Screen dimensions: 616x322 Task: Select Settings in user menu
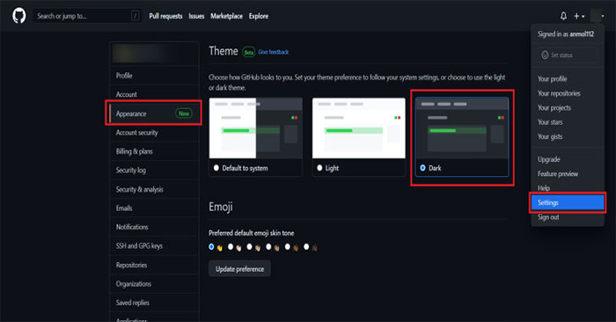coord(568,202)
